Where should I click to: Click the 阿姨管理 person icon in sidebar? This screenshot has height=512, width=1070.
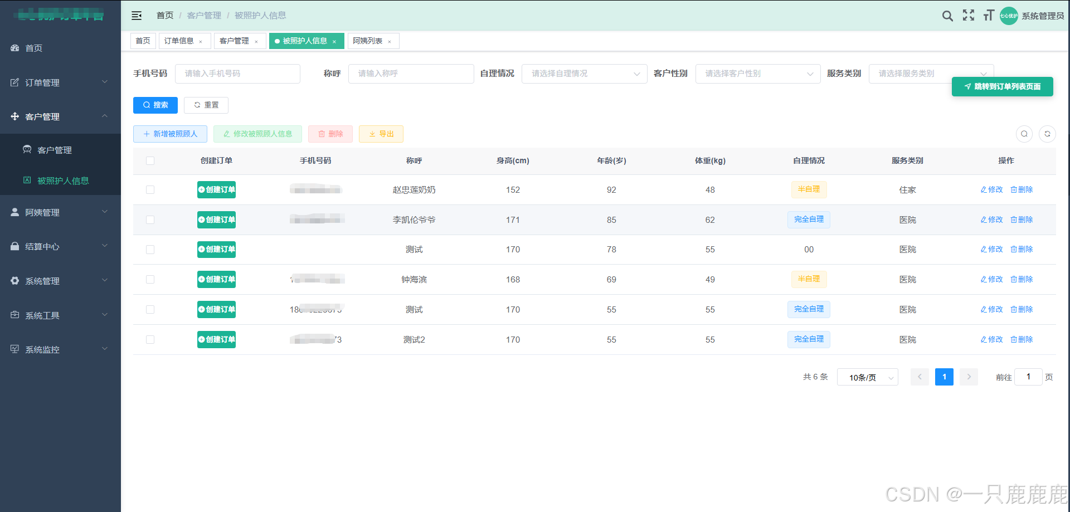click(x=15, y=212)
